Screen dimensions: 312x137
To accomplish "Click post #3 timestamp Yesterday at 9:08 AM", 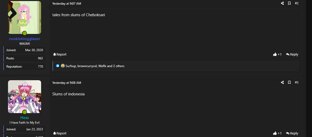I will [67, 83].
